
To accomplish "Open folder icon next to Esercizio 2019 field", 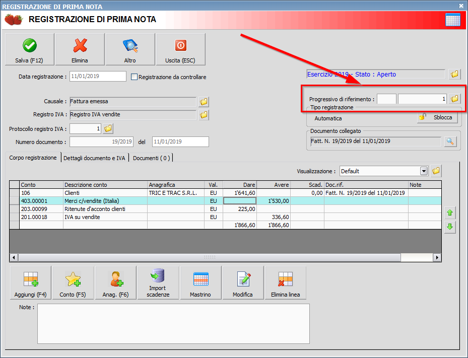I will pos(454,74).
